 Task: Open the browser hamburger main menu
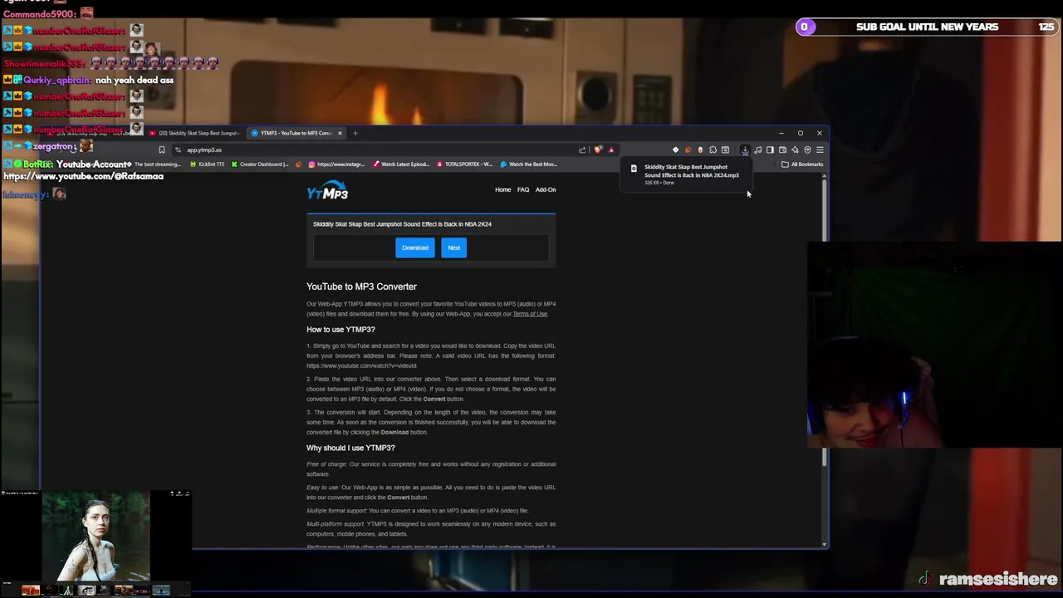click(x=820, y=150)
